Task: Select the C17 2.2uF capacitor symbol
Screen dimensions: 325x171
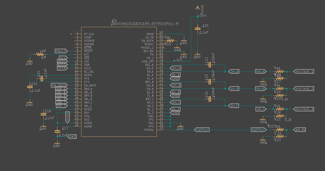Action: tap(57, 131)
